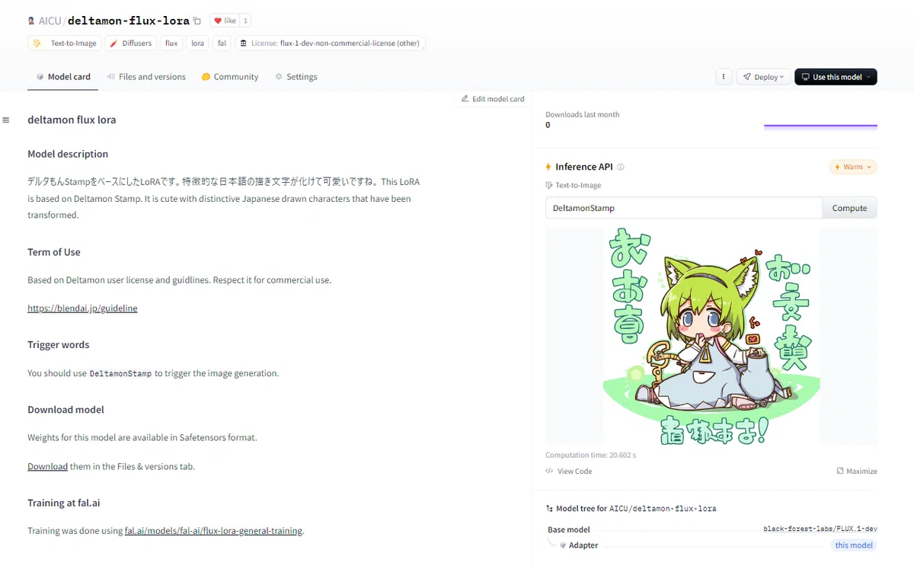The height and width of the screenshot is (569, 914).
Task: Expand the Deploy dropdown
Action: point(763,77)
